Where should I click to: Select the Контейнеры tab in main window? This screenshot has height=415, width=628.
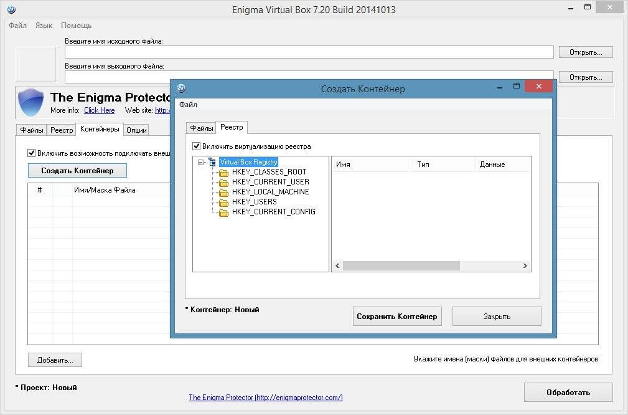point(100,129)
